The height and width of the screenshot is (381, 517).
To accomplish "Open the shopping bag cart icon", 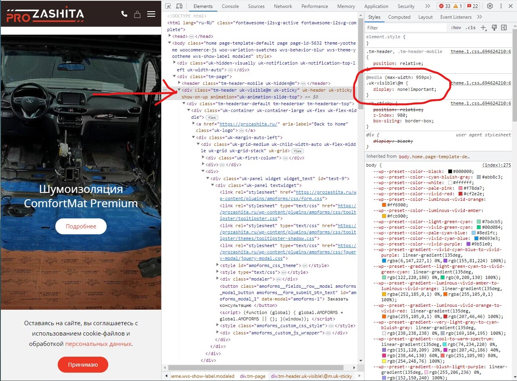I will click(137, 14).
